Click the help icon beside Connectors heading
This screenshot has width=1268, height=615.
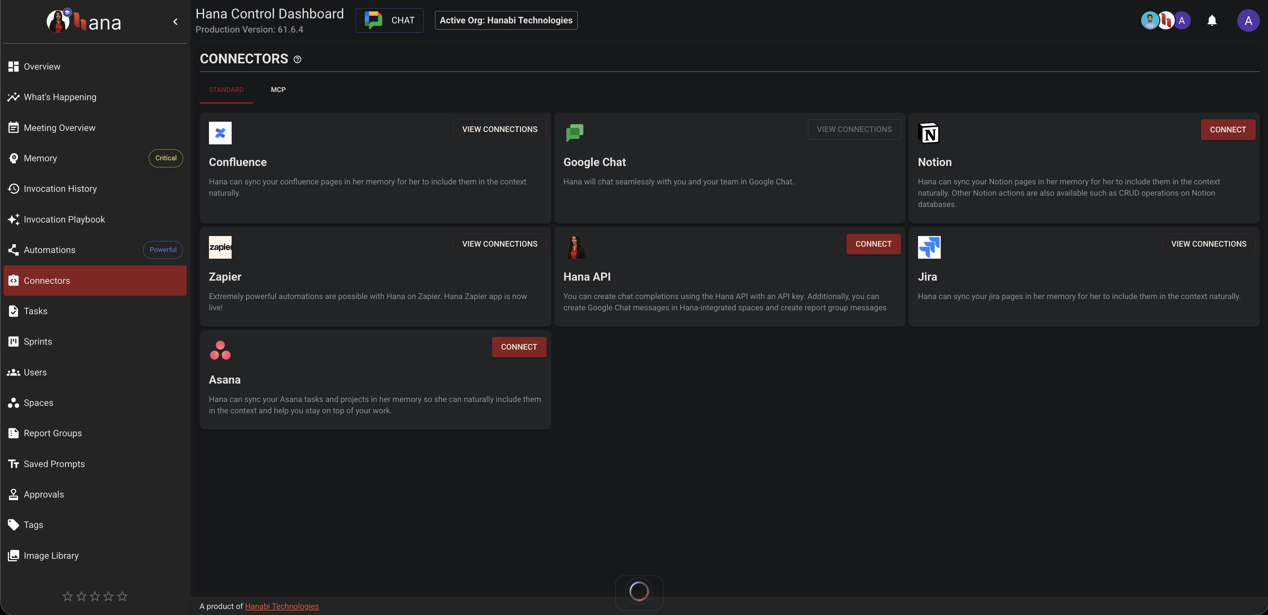coord(297,59)
